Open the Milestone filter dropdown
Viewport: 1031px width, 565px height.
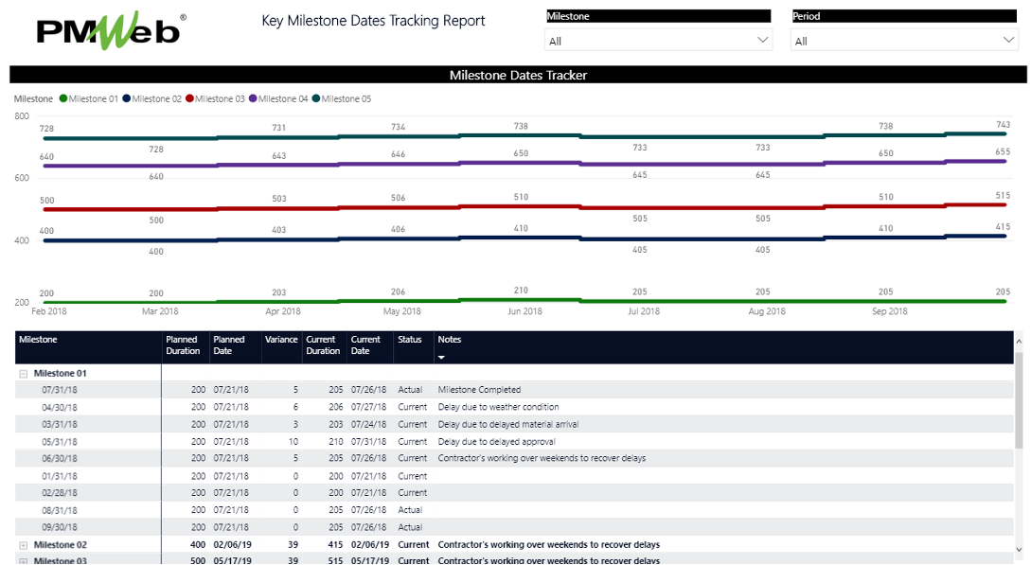coord(658,41)
